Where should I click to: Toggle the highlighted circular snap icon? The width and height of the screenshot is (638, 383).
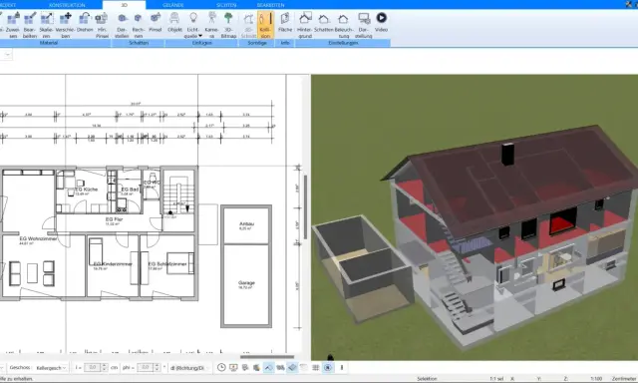point(328,367)
